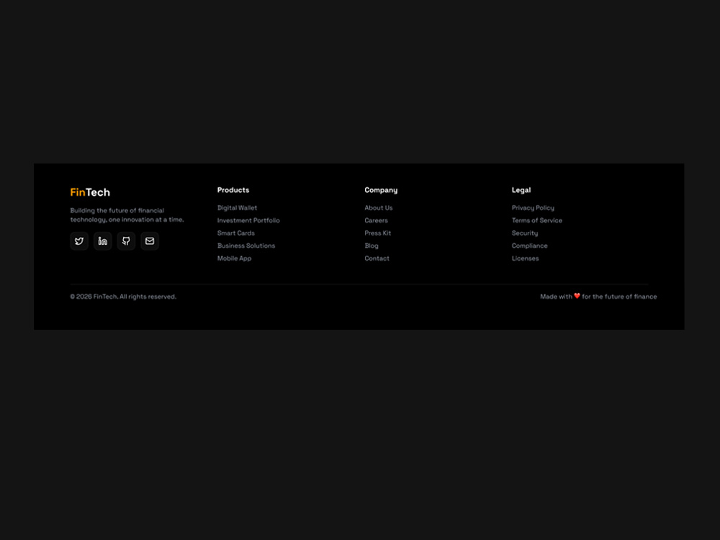Open the LinkedIn social icon
The image size is (720, 540).
coord(103,241)
